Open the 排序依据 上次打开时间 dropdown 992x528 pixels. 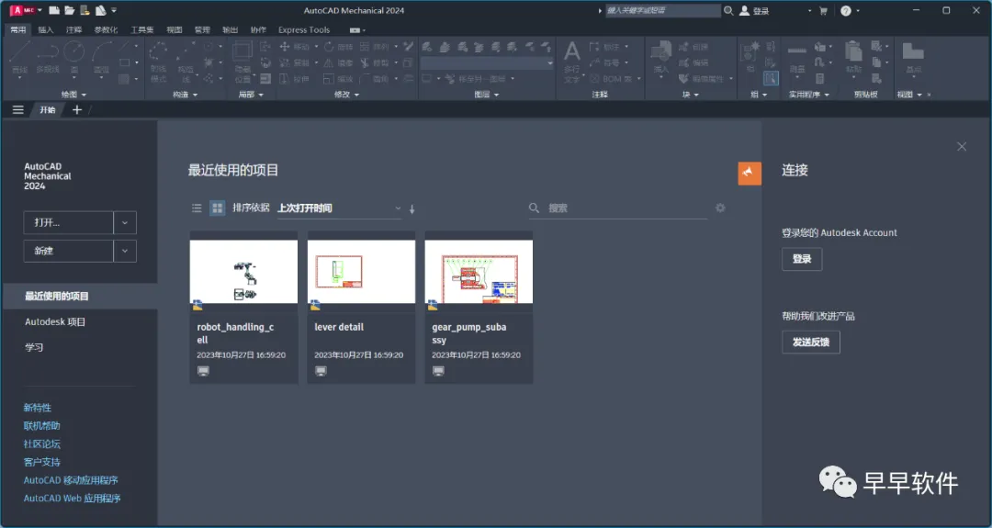point(339,208)
